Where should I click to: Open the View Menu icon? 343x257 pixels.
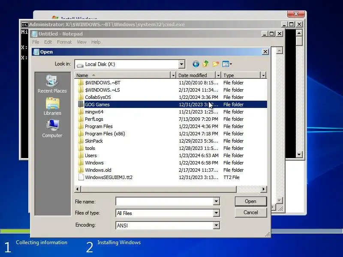227,64
